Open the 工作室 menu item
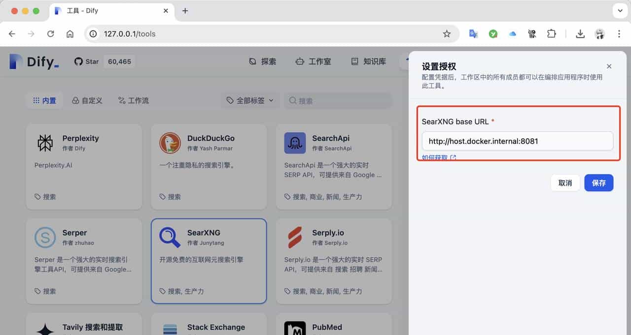The height and width of the screenshot is (335, 631). (x=313, y=61)
